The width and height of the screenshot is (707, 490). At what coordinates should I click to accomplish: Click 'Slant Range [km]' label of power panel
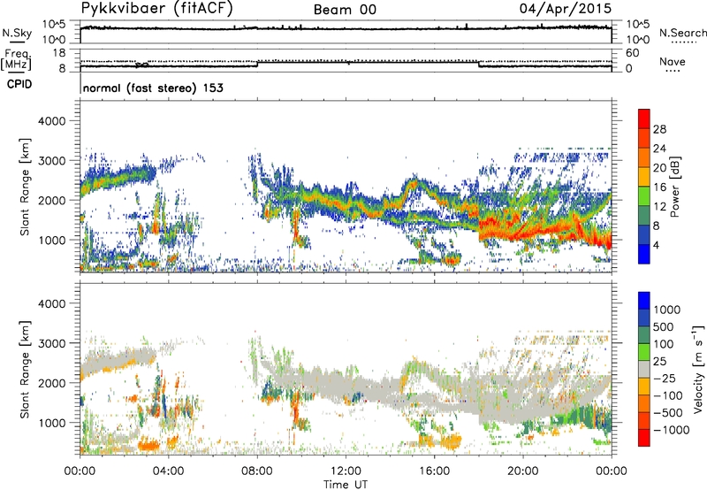[x=25, y=187]
